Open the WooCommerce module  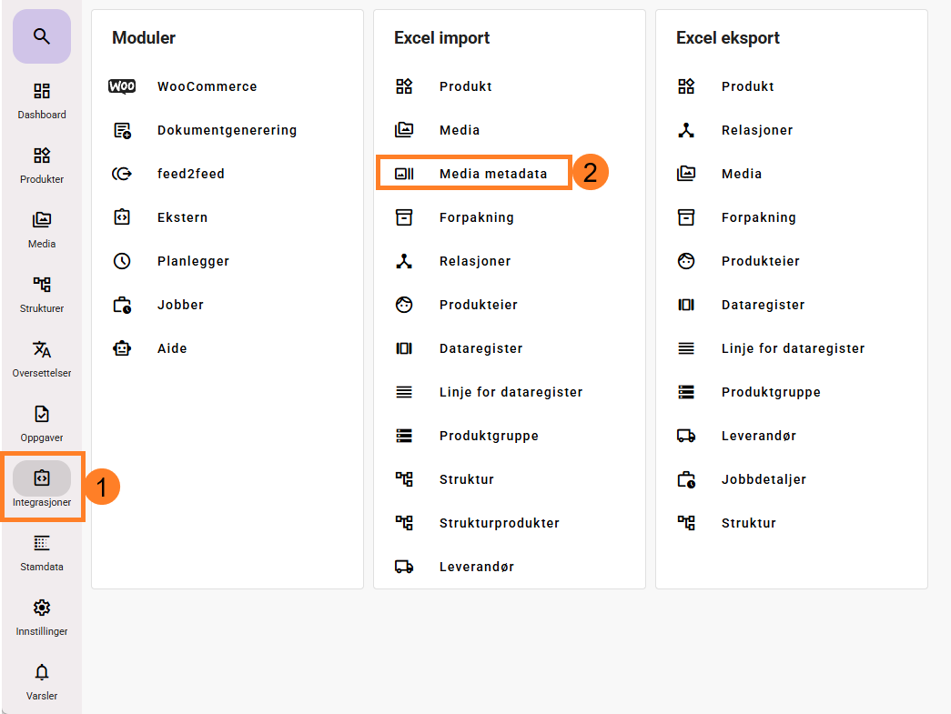207,86
